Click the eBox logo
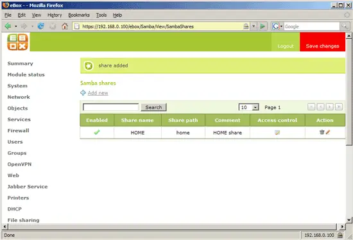The image size is (353, 240). (x=17, y=42)
